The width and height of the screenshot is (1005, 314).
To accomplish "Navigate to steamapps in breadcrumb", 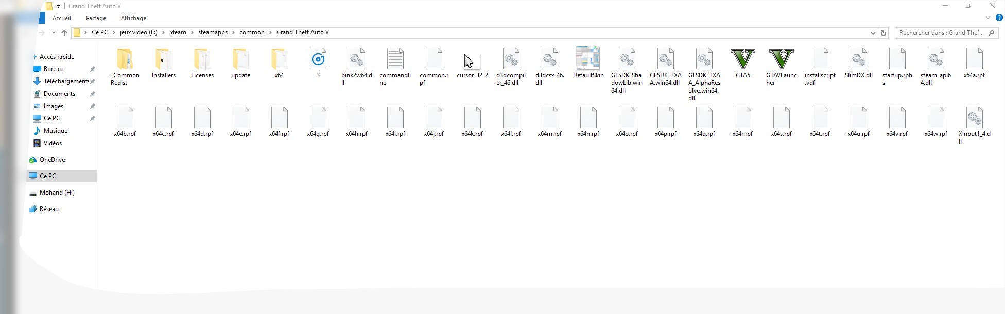I will pyautogui.click(x=213, y=32).
